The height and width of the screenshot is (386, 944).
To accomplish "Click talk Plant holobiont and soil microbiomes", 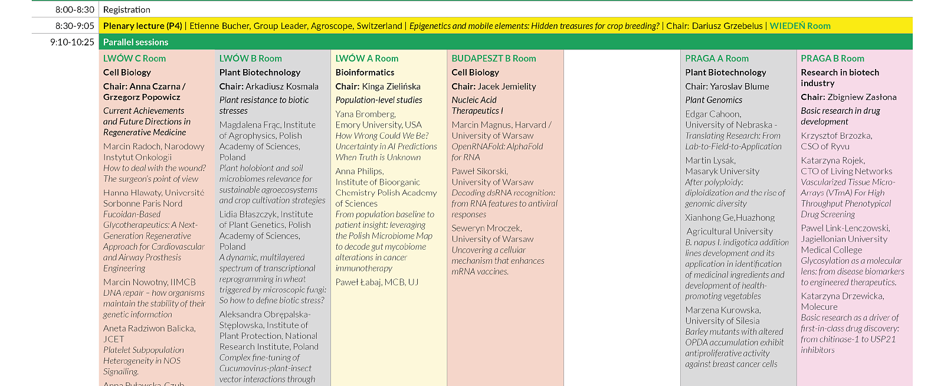I will pos(273,184).
